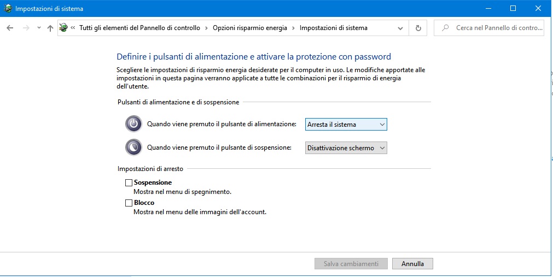This screenshot has width=553, height=277.
Task: Click the sleep button moon icon
Action: tap(133, 148)
